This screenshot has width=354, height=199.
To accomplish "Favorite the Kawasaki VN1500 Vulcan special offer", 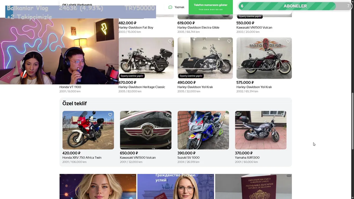I will click(x=168, y=115).
